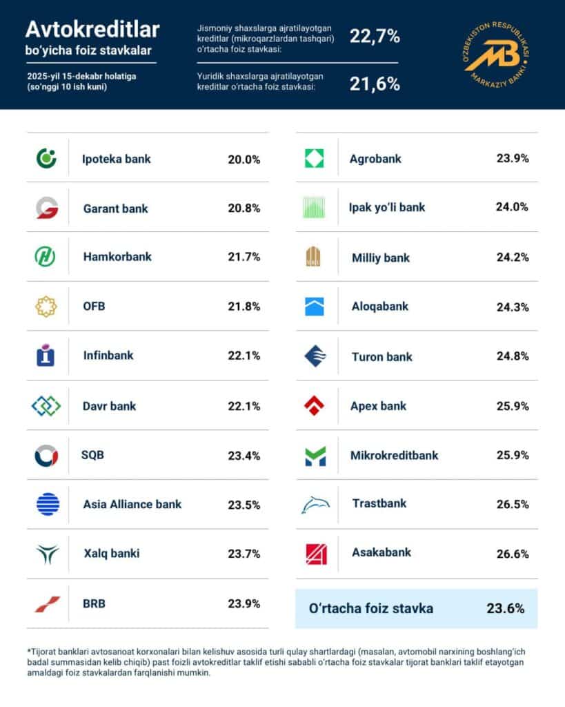Select the 22,7% individual rate figure
This screenshot has width=565, height=707.
click(375, 37)
